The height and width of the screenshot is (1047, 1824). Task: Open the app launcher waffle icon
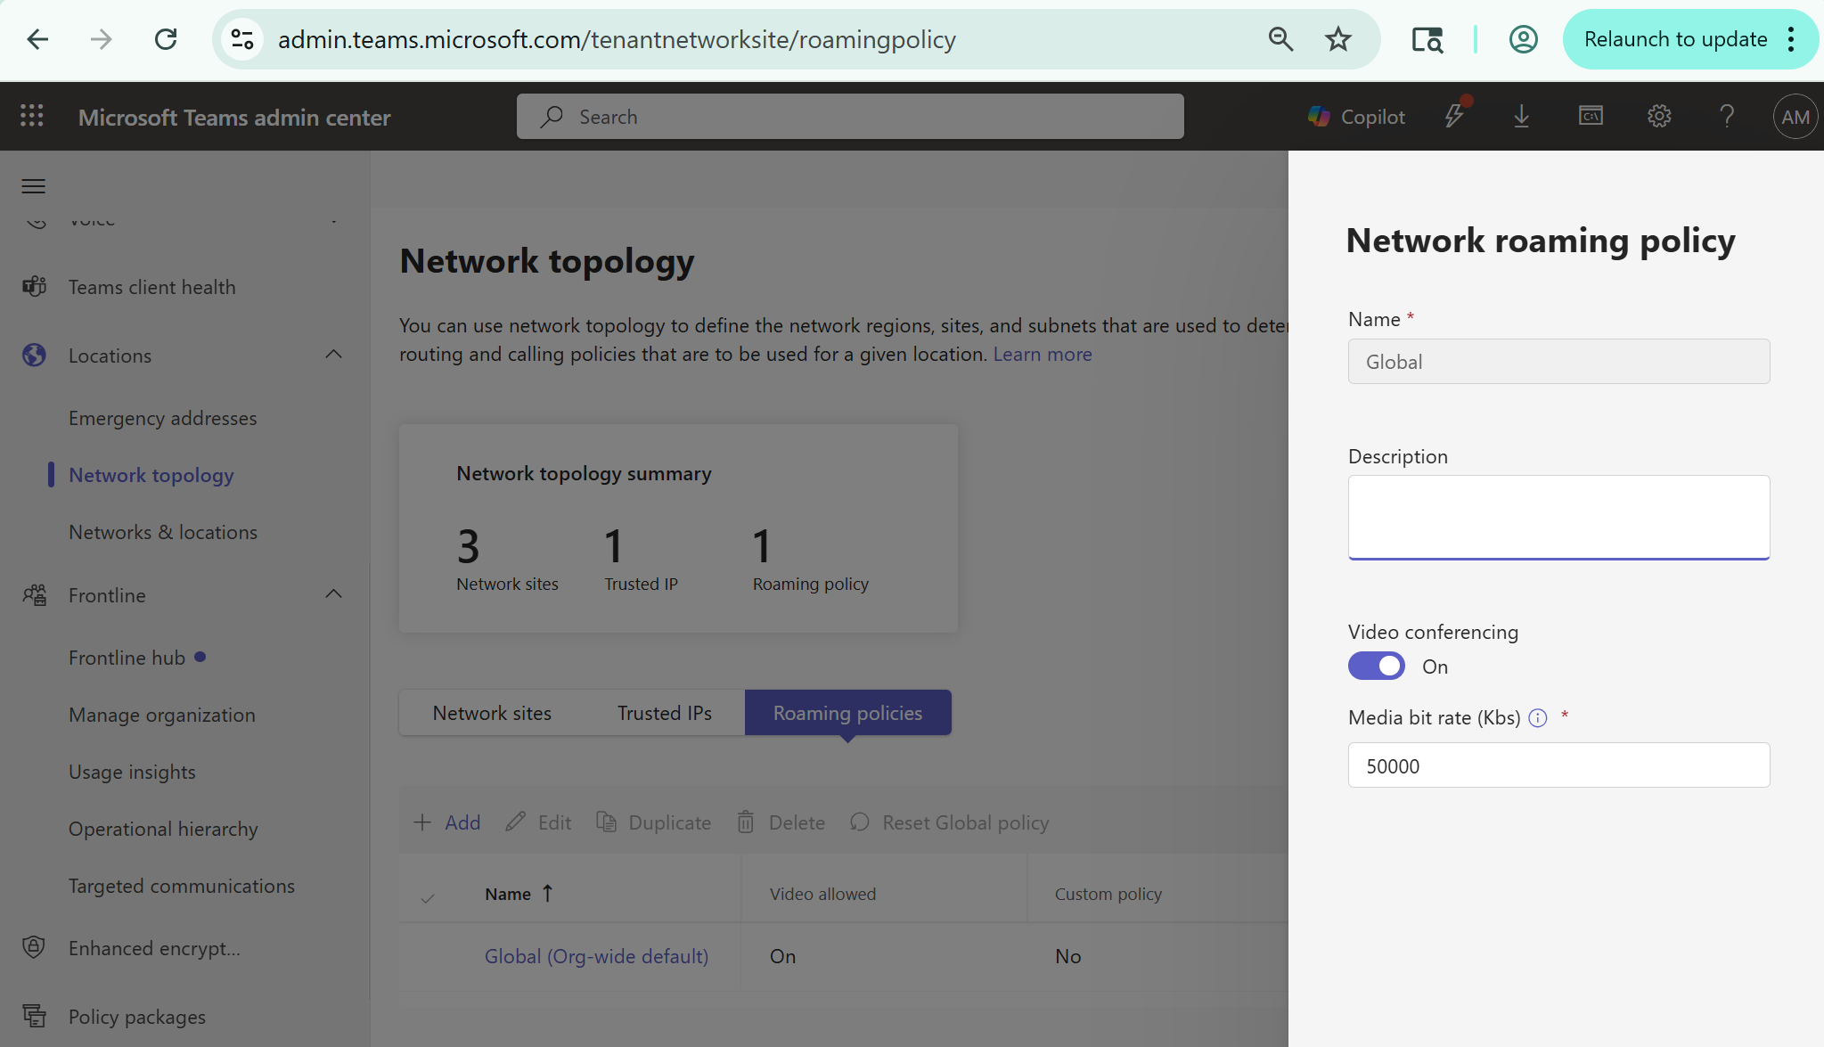click(32, 116)
